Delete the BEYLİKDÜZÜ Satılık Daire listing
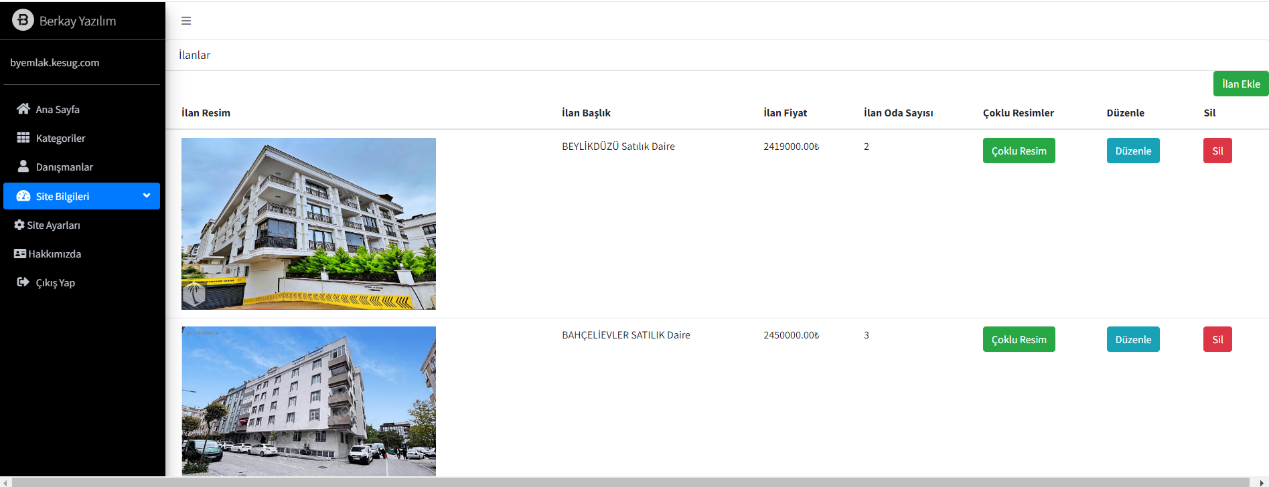 1217,151
